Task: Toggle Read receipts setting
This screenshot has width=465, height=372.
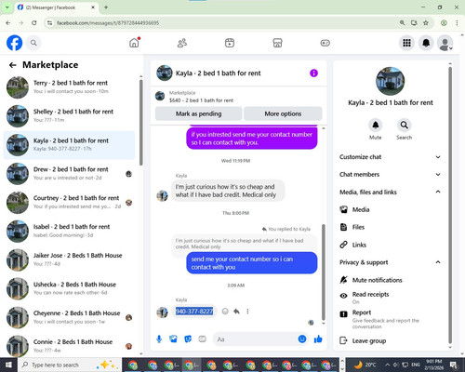Action: click(390, 298)
